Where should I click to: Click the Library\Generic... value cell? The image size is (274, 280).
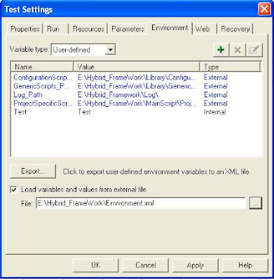[137, 86]
